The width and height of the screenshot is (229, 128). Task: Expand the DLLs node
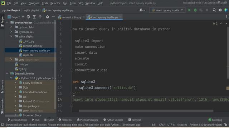coord(15,87)
